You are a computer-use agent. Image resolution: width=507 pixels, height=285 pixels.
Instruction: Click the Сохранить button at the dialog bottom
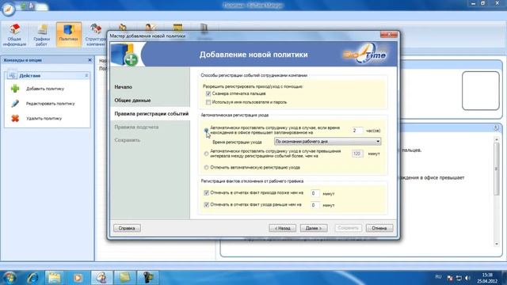click(349, 228)
